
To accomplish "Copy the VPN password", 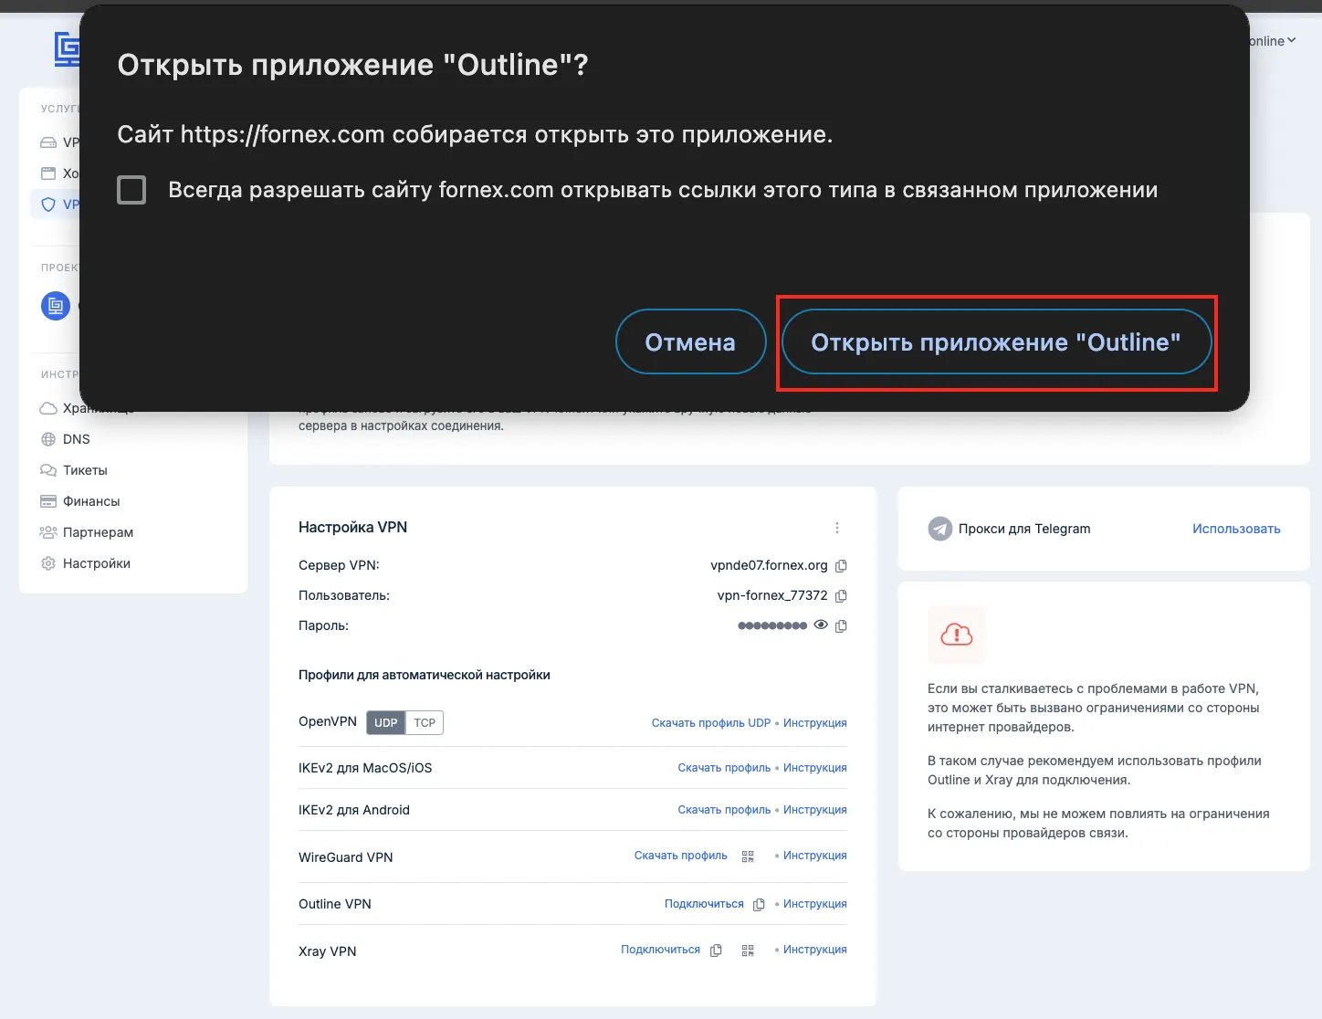I will 841,626.
